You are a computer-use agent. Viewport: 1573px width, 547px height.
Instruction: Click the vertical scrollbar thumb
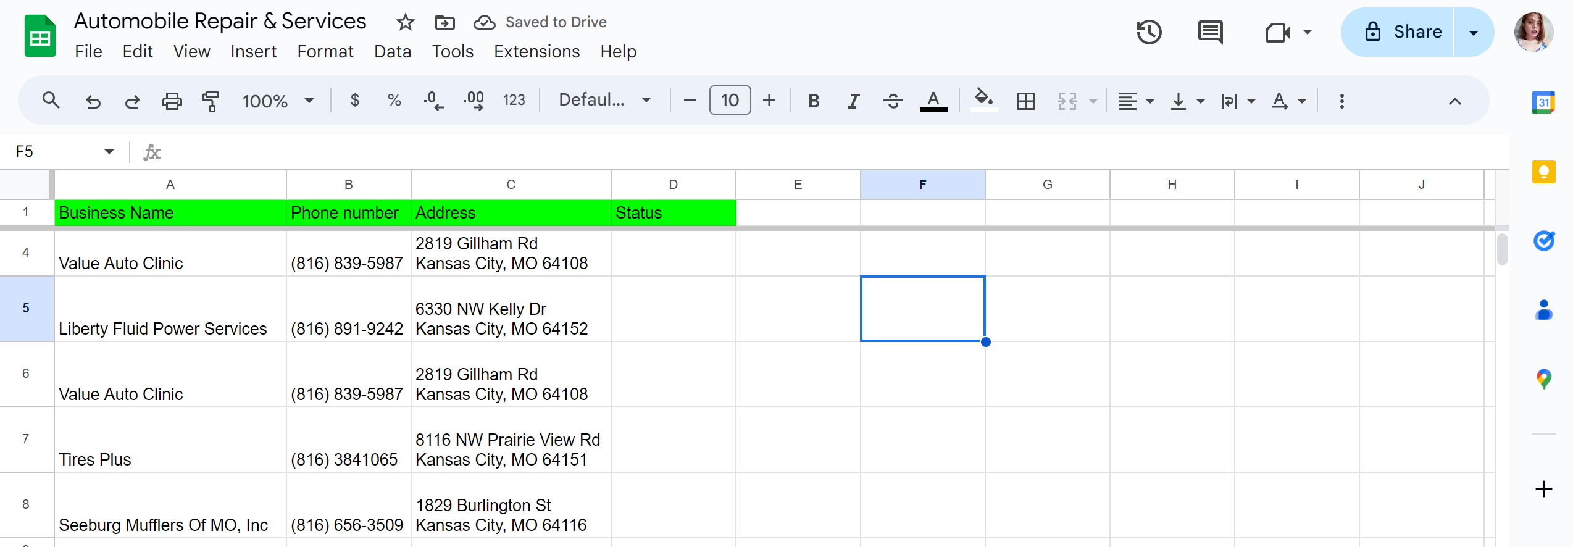pyautogui.click(x=1502, y=249)
